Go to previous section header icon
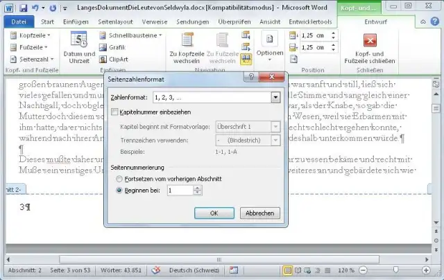 (246, 35)
